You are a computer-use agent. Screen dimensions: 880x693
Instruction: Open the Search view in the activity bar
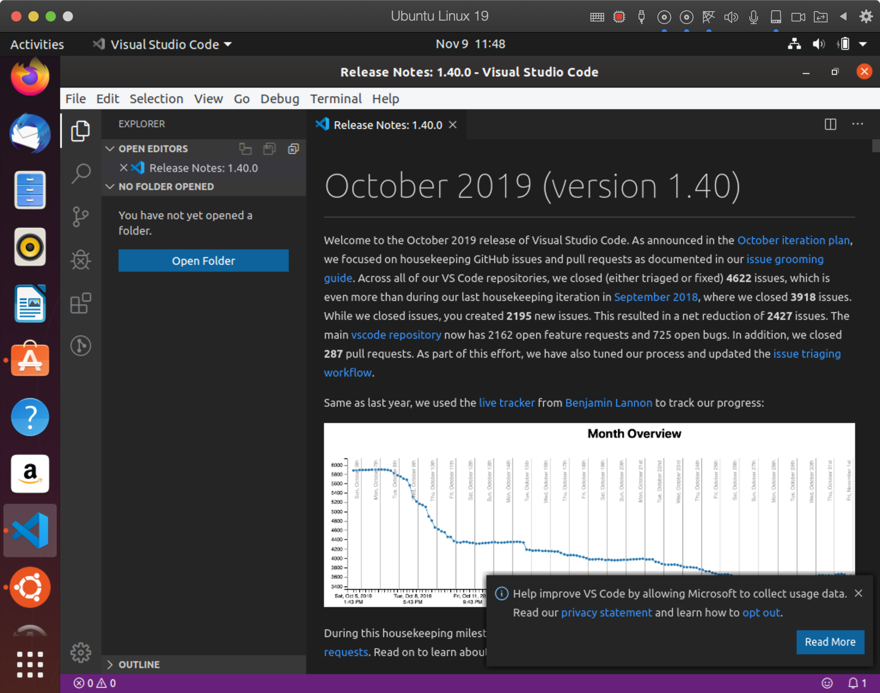pos(81,173)
